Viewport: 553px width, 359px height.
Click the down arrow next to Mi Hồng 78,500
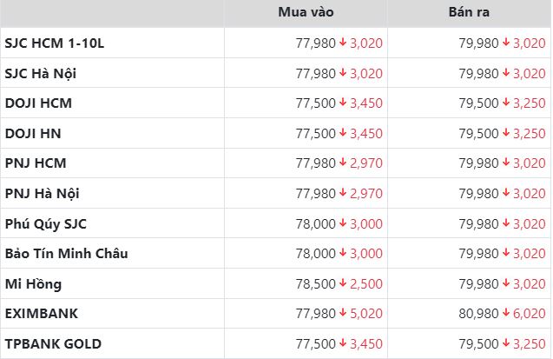pyautogui.click(x=343, y=283)
